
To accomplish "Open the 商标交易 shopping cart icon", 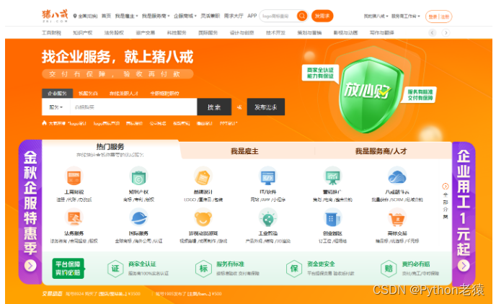I will point(397,218).
